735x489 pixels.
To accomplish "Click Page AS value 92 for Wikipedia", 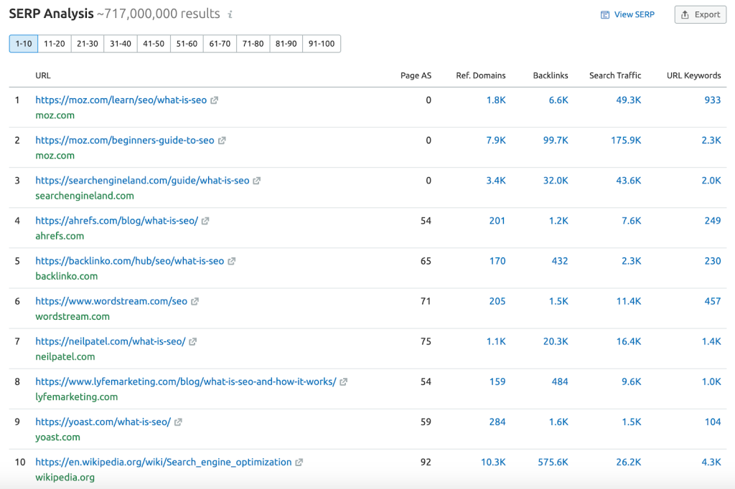I will pyautogui.click(x=426, y=462).
